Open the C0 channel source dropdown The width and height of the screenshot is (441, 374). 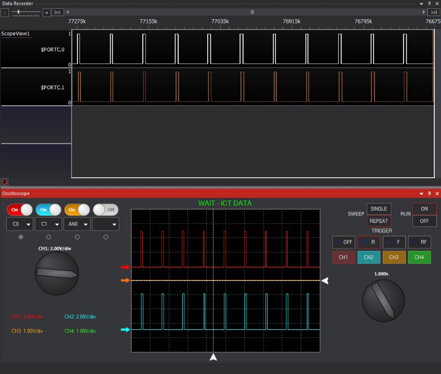(20, 224)
